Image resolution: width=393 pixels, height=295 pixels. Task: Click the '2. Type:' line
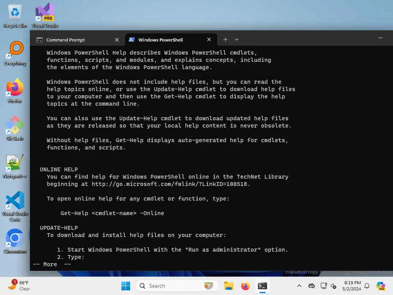(71, 257)
